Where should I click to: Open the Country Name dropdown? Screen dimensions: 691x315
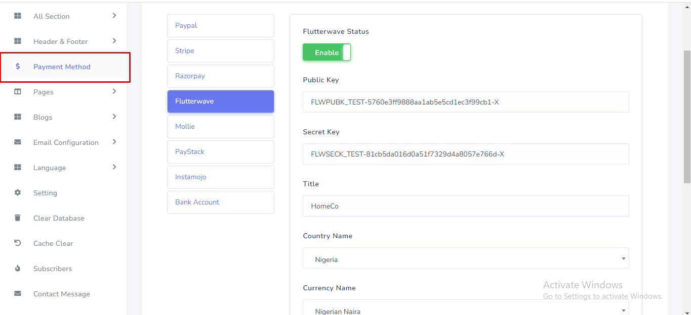(x=465, y=258)
